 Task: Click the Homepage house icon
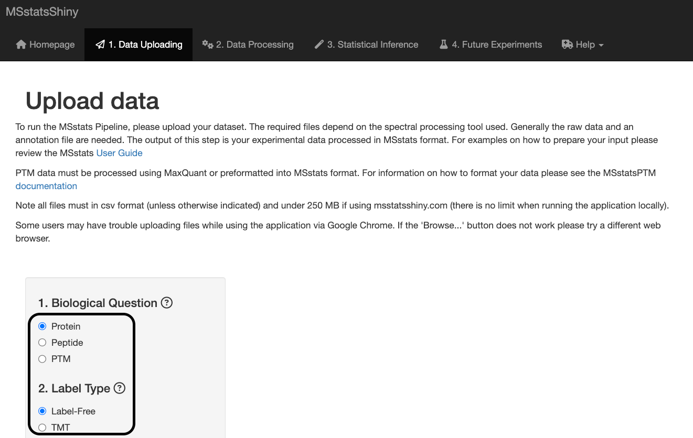point(21,45)
